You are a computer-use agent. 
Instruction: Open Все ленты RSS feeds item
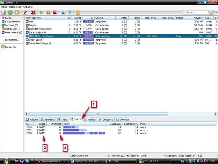(x=9, y=47)
